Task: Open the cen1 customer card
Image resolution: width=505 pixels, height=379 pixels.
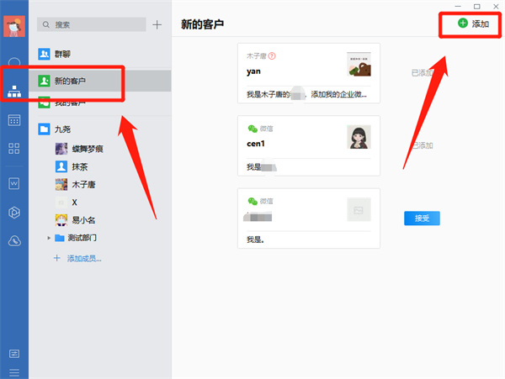Action: click(309, 146)
